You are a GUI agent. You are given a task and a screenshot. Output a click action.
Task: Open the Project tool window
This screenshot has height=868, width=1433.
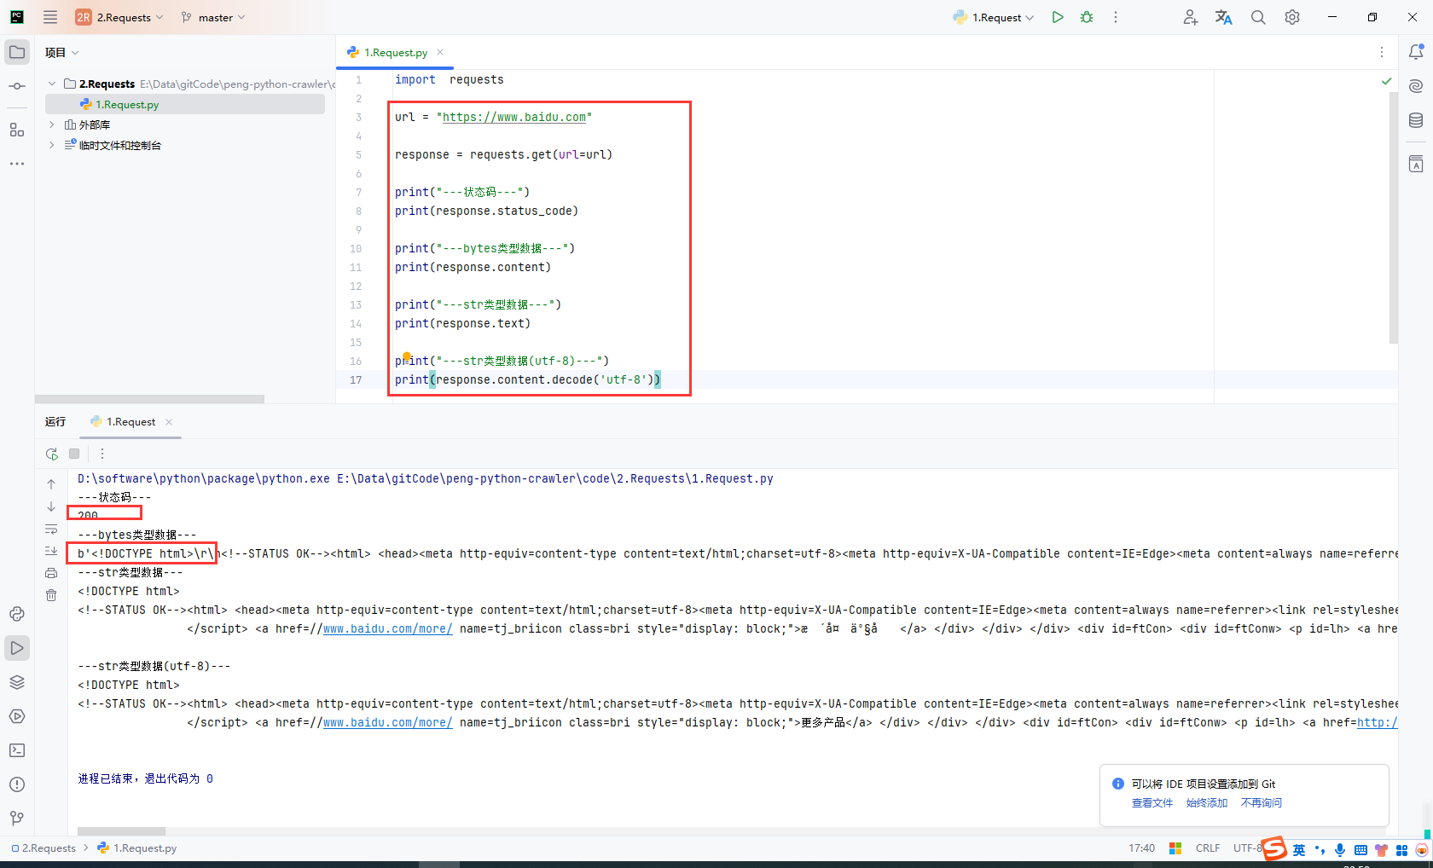point(17,52)
